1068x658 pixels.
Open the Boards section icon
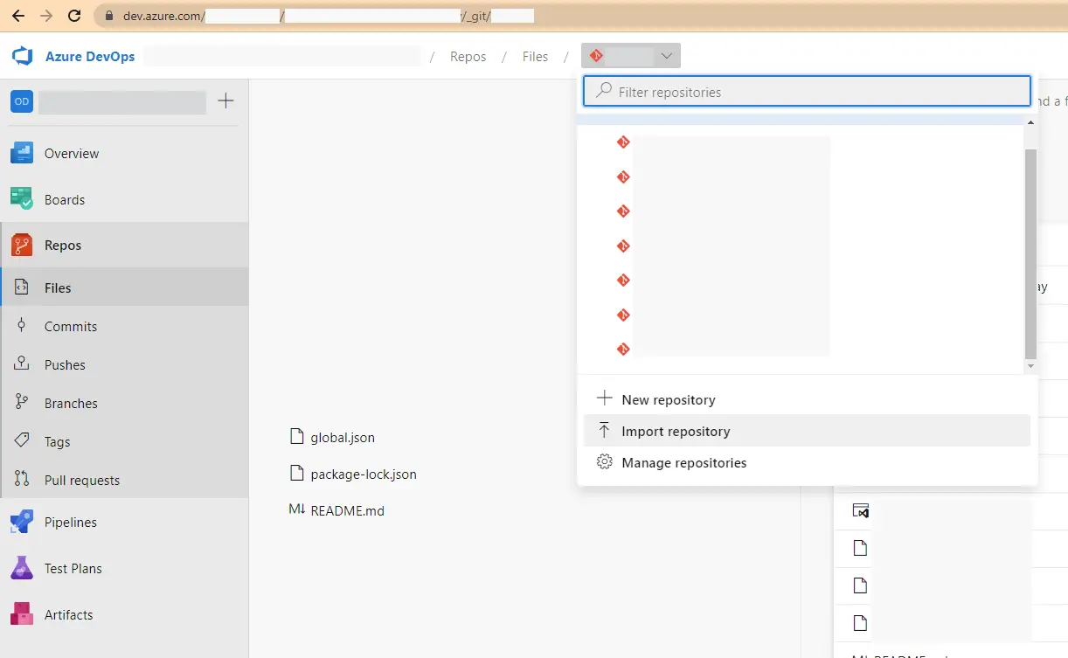click(22, 199)
